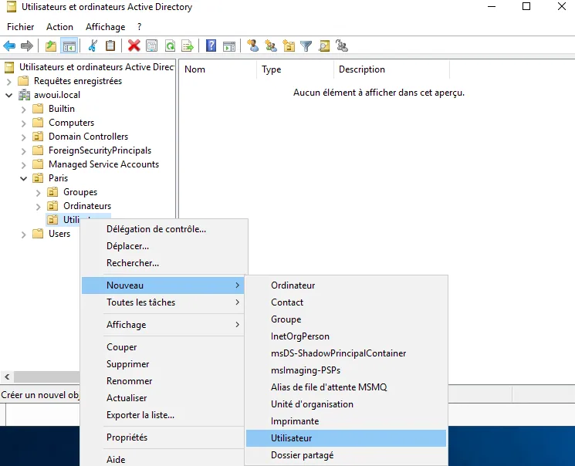
Task: Expand the Users container
Action: pos(23,235)
